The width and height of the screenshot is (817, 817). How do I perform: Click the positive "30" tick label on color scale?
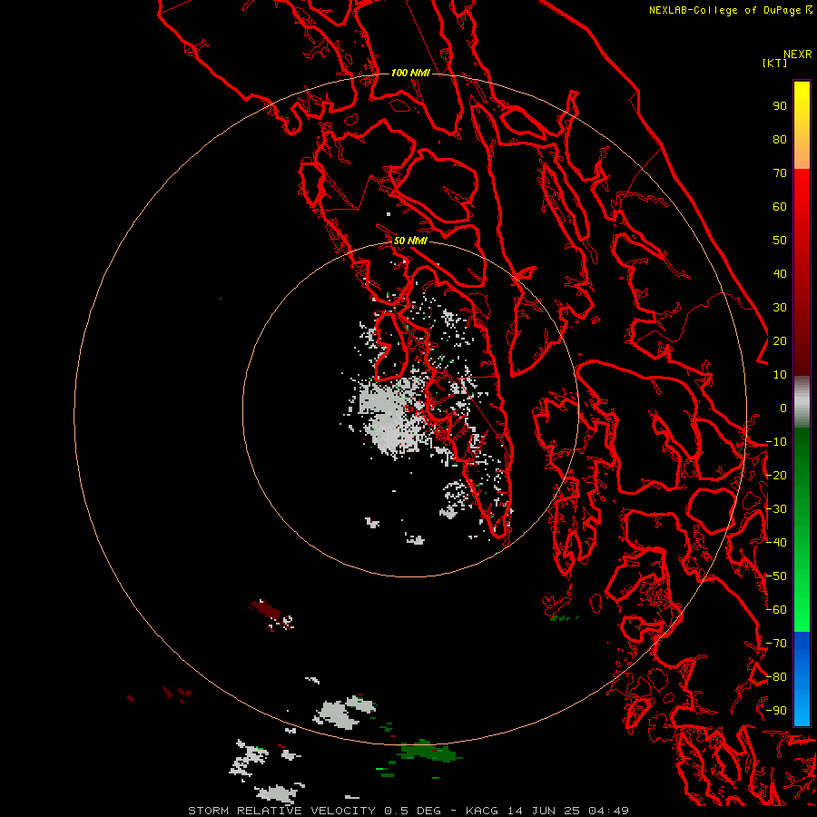780,308
